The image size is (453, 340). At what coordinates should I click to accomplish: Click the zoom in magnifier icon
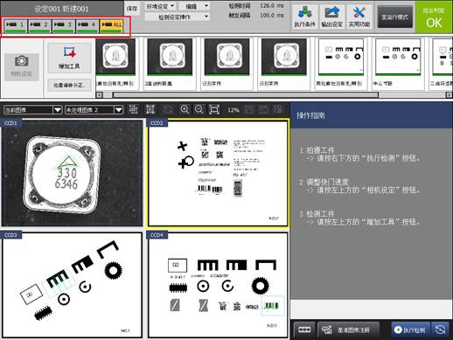(185, 109)
